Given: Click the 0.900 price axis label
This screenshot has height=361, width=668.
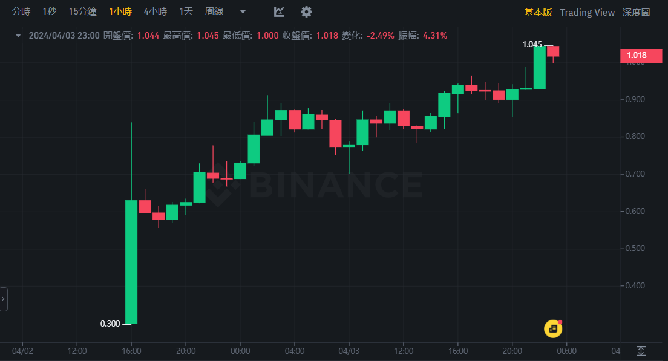Looking at the screenshot, I should click(635, 100).
